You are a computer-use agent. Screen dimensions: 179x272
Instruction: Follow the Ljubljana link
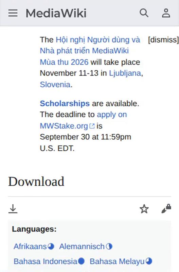point(125,73)
